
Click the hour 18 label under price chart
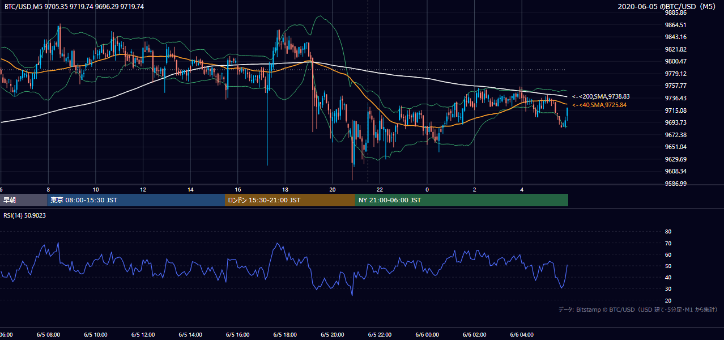click(x=285, y=189)
